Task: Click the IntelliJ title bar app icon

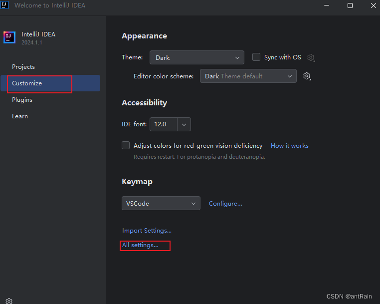Action: (x=4, y=5)
